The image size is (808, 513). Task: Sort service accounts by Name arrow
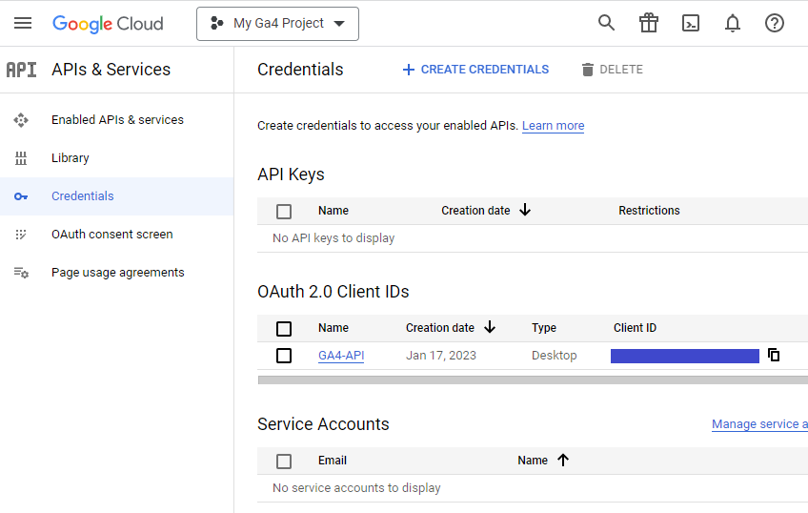pos(563,460)
